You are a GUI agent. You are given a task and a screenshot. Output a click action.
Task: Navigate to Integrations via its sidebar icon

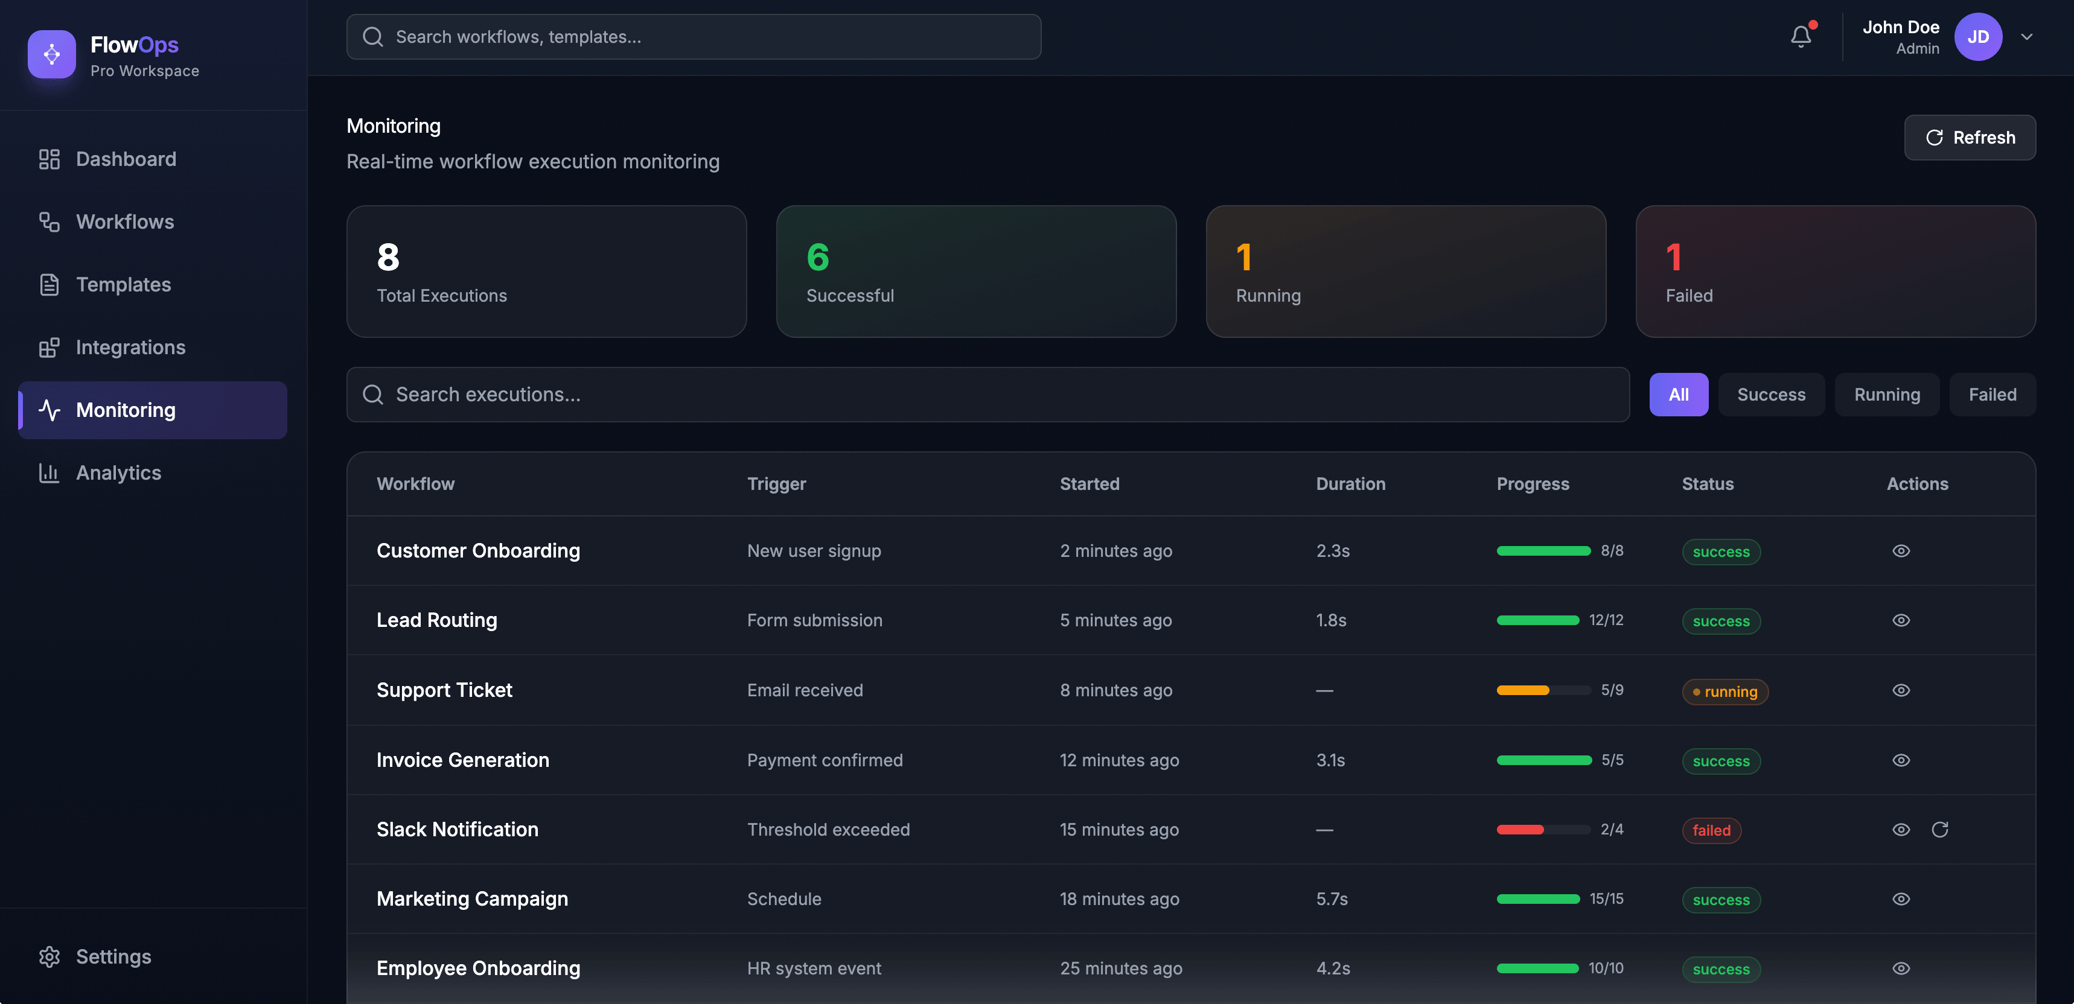coord(49,347)
